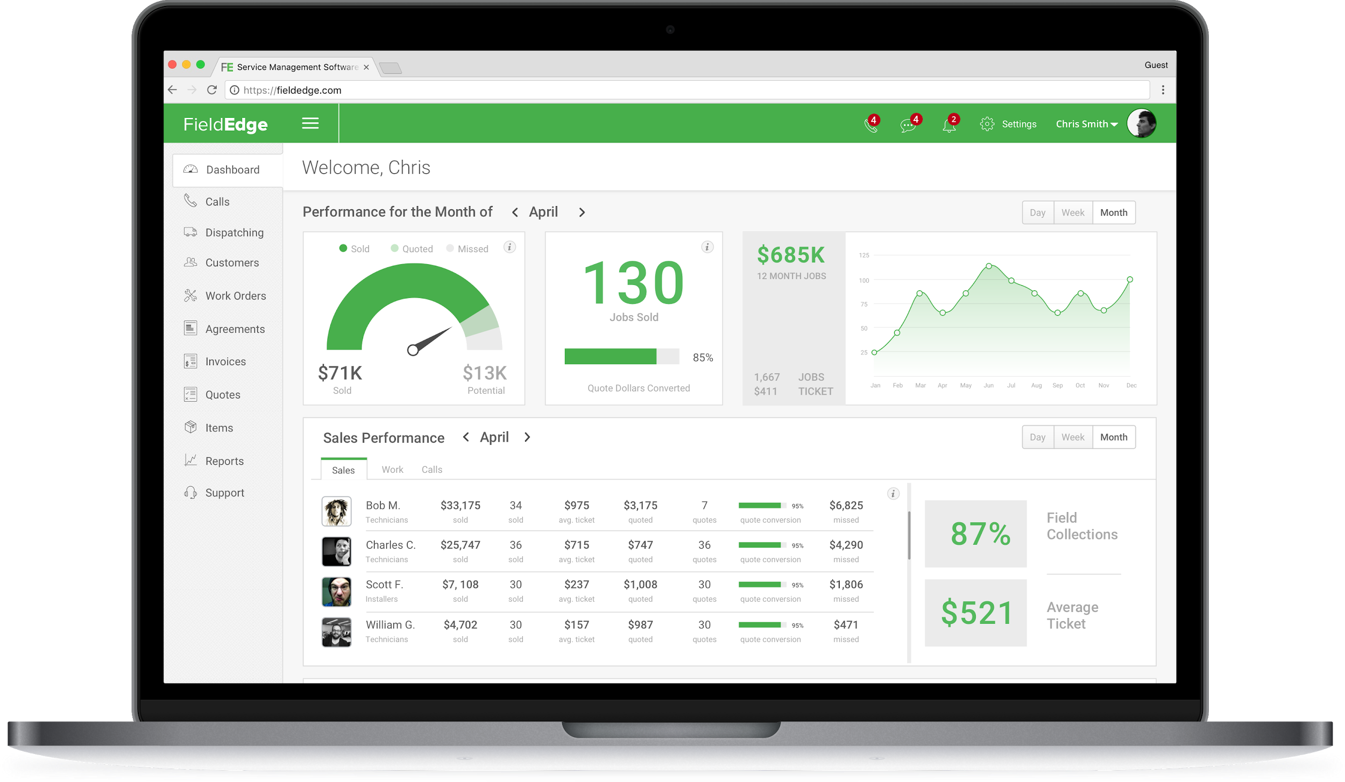1345x782 pixels.
Task: Click the FieldEdge logo
Action: pyautogui.click(x=225, y=124)
